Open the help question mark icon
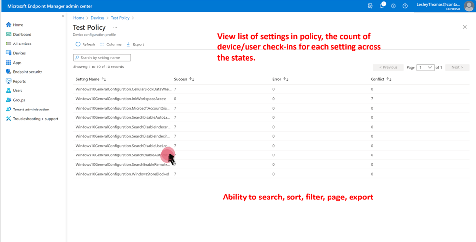The height and width of the screenshot is (242, 476). (405, 6)
